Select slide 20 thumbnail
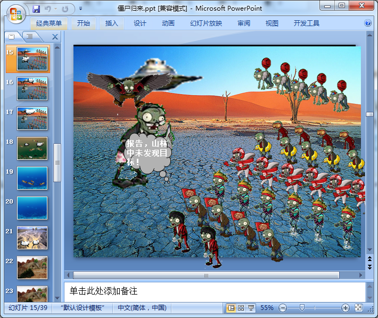 point(32,208)
